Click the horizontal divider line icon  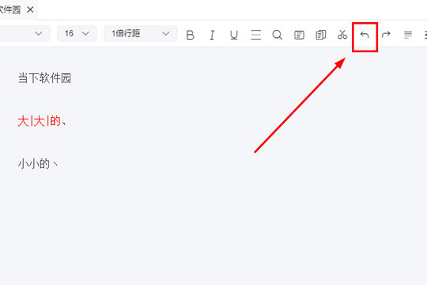pyautogui.click(x=255, y=35)
